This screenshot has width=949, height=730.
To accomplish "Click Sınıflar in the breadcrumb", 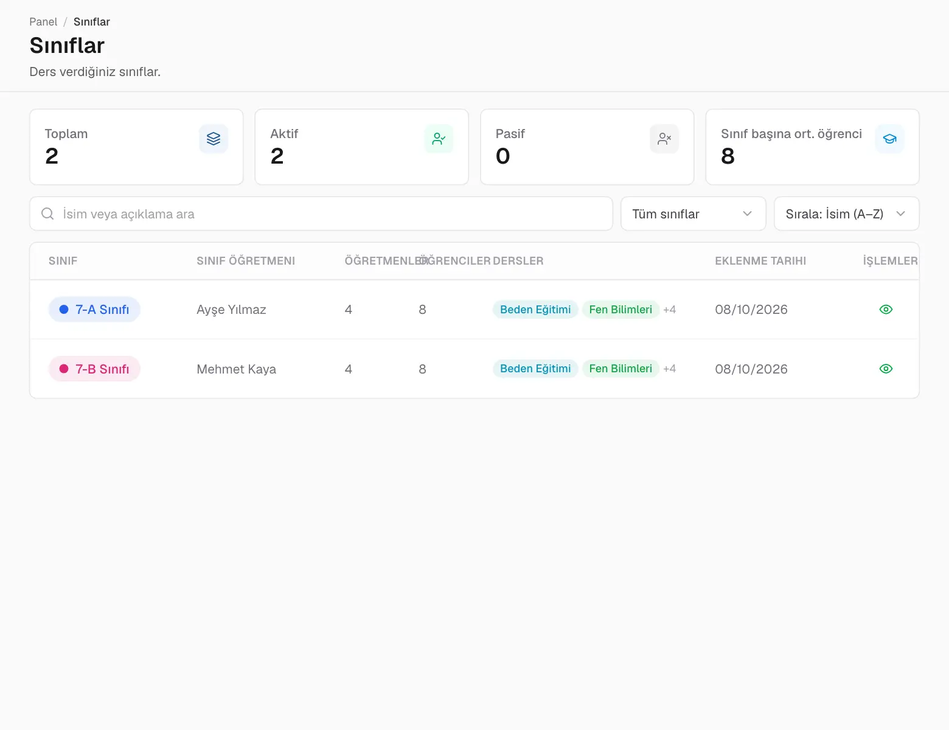I will pos(92,22).
